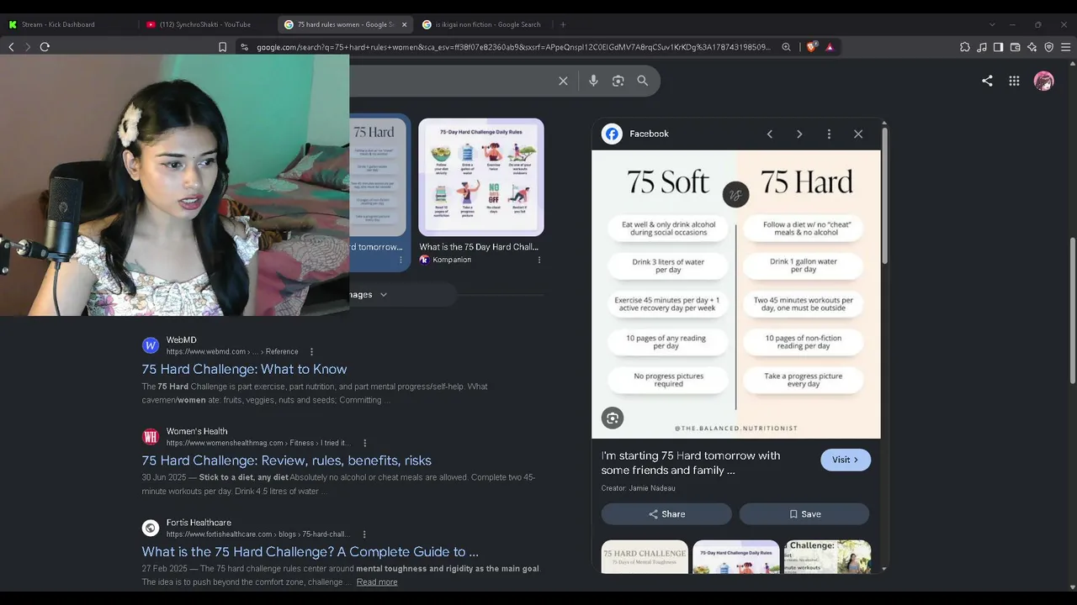Click the Kompanion 75-Day Hard Challenge Daily Rules thumbnail
This screenshot has width=1077, height=605.
coord(481,177)
